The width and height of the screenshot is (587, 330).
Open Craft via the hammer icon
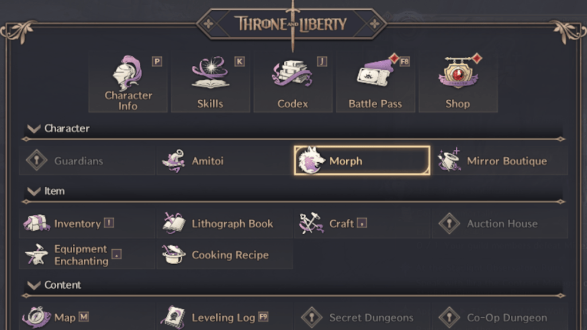tap(311, 223)
